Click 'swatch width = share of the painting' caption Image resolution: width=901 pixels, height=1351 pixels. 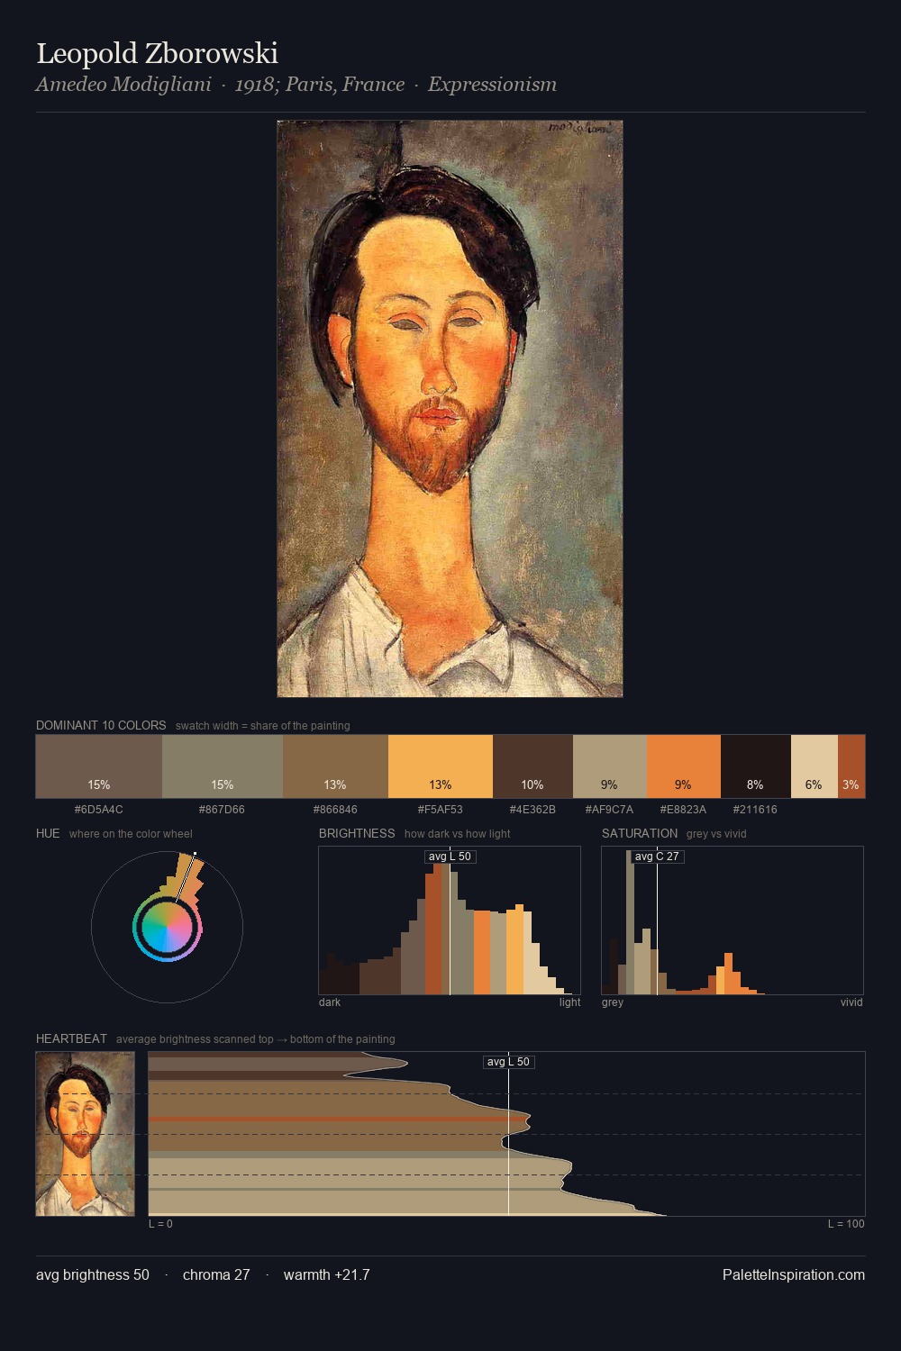[x=262, y=726]
